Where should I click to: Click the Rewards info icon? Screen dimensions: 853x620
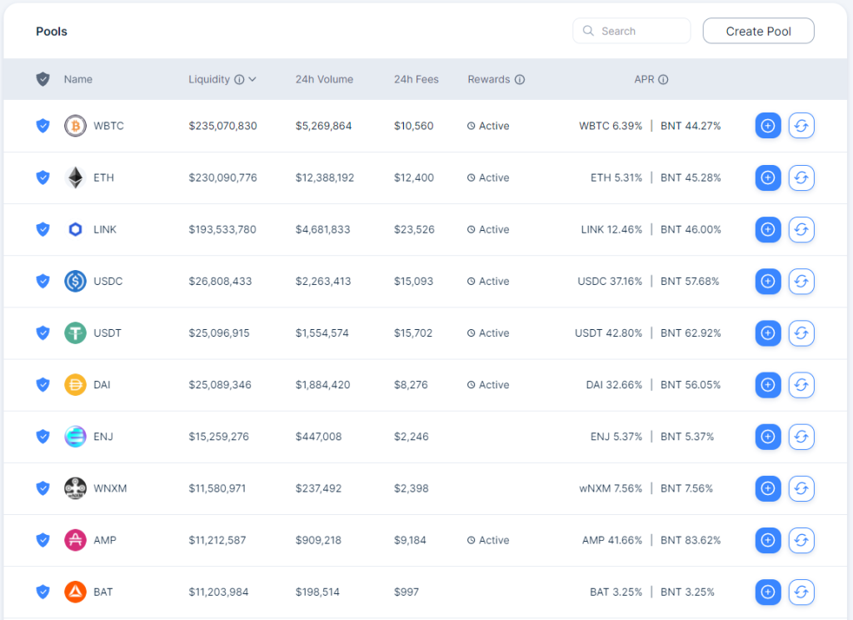(520, 79)
